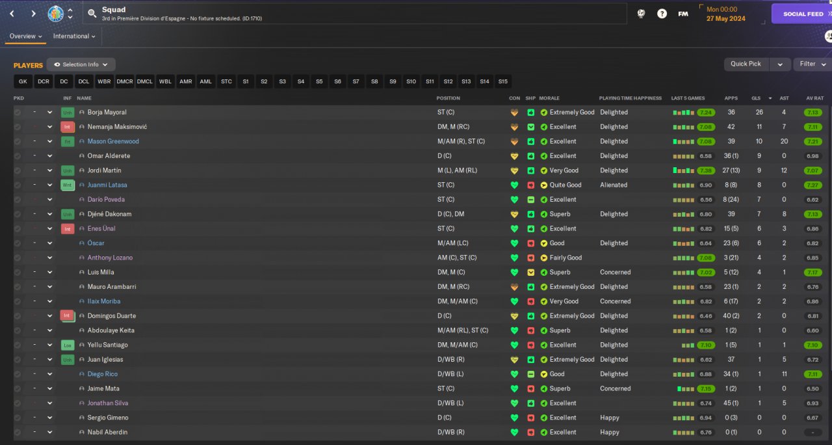The image size is (832, 445).
Task: Go back using the left arrow
Action: pyautogui.click(x=12, y=14)
